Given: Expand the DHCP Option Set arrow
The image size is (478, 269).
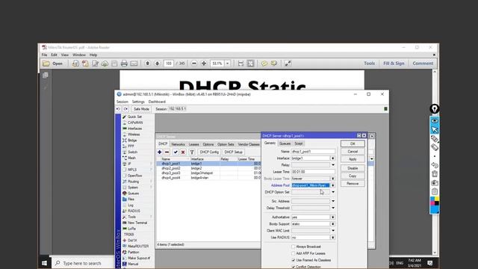Looking at the screenshot, I should (333, 192).
